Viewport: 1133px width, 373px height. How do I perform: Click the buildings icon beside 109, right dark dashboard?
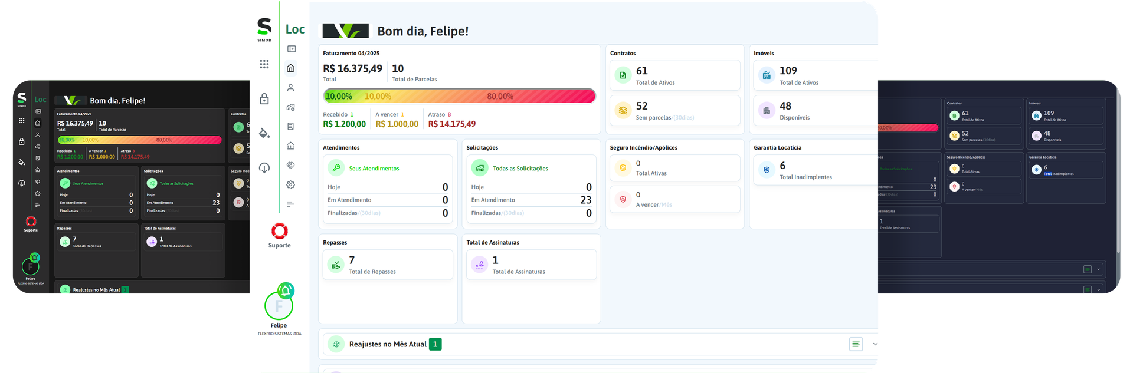1036,115
